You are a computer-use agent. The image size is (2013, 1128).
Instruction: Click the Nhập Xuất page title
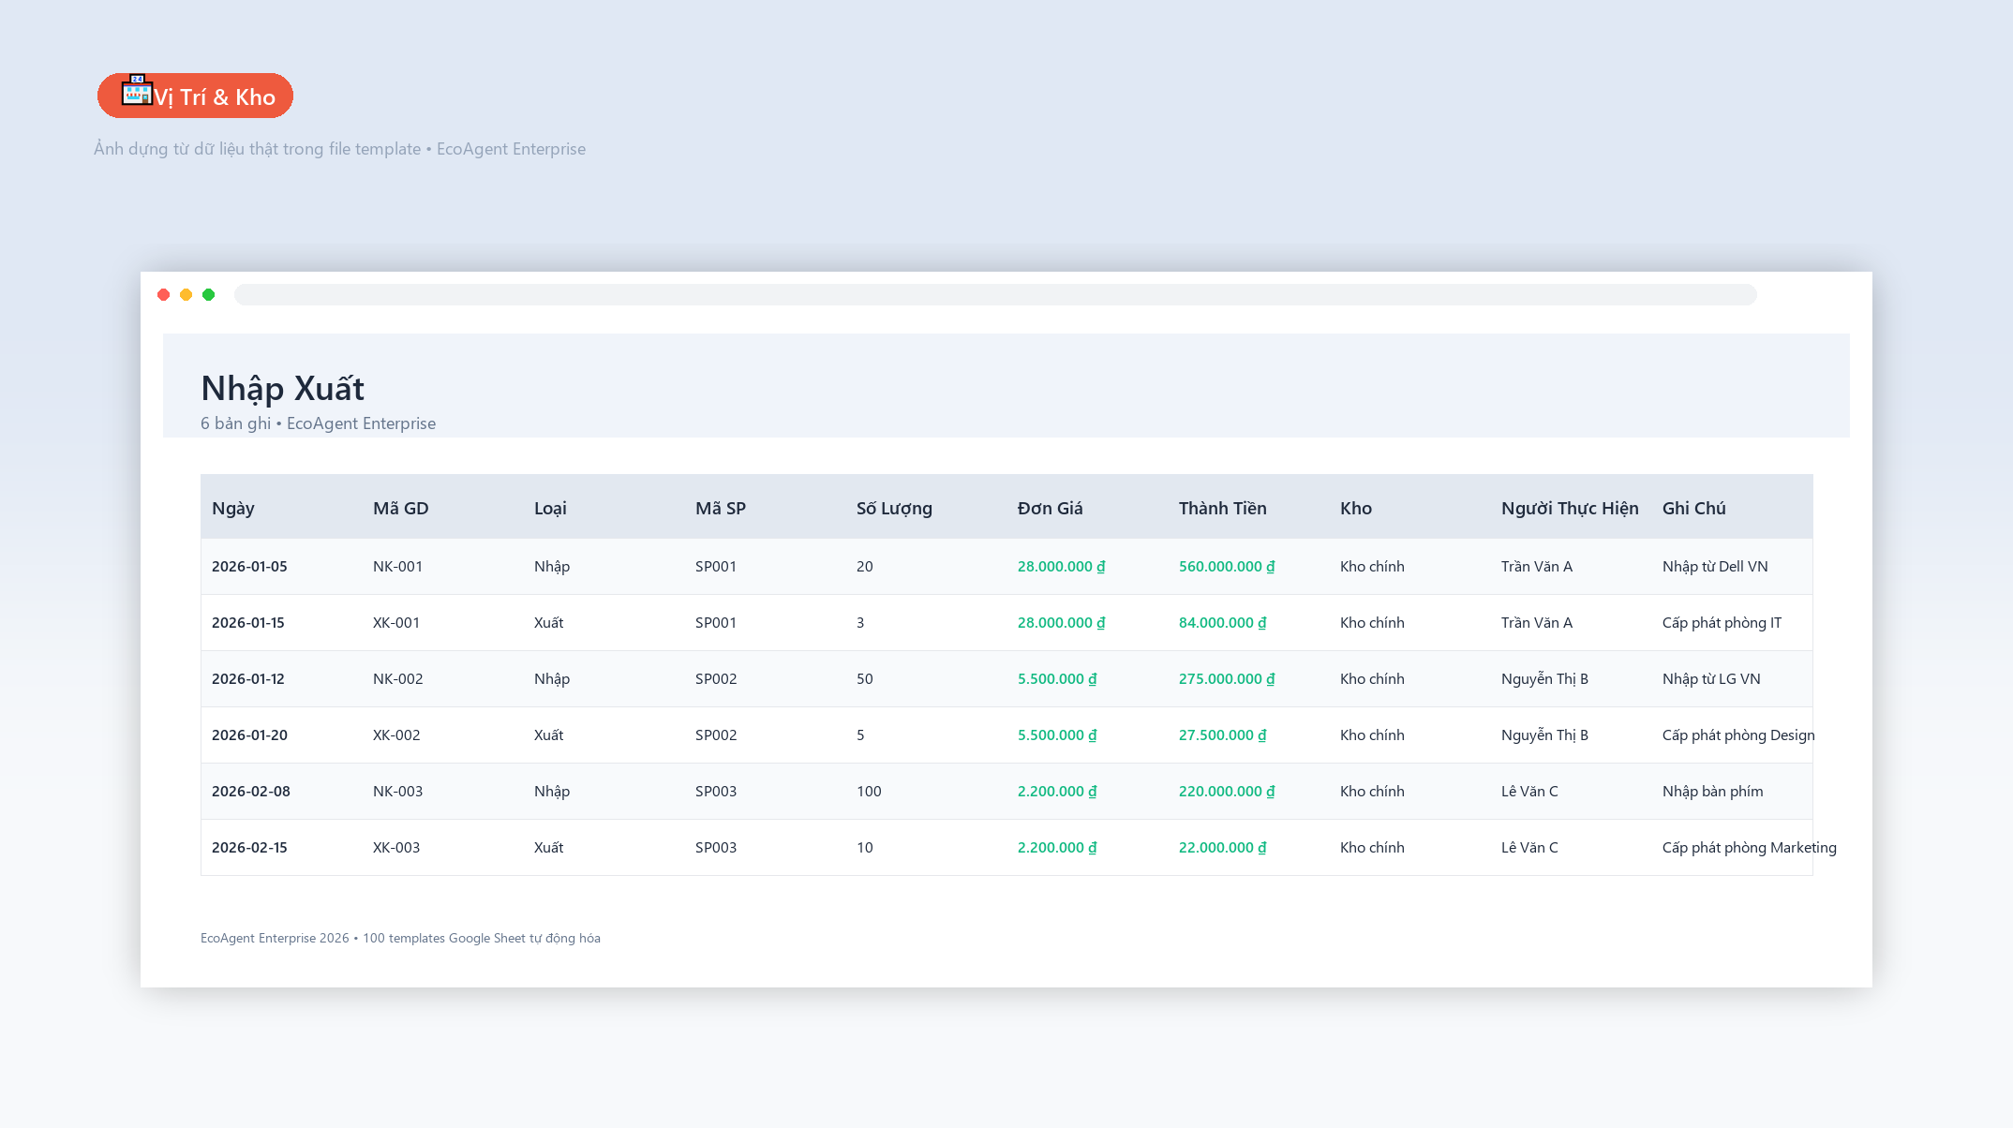pos(282,388)
